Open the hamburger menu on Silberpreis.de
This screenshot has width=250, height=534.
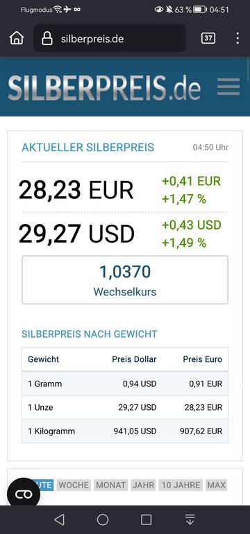pyautogui.click(x=228, y=87)
